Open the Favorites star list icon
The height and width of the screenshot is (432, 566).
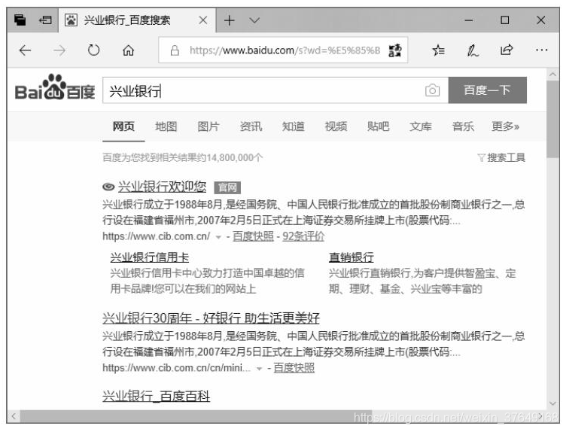click(439, 50)
